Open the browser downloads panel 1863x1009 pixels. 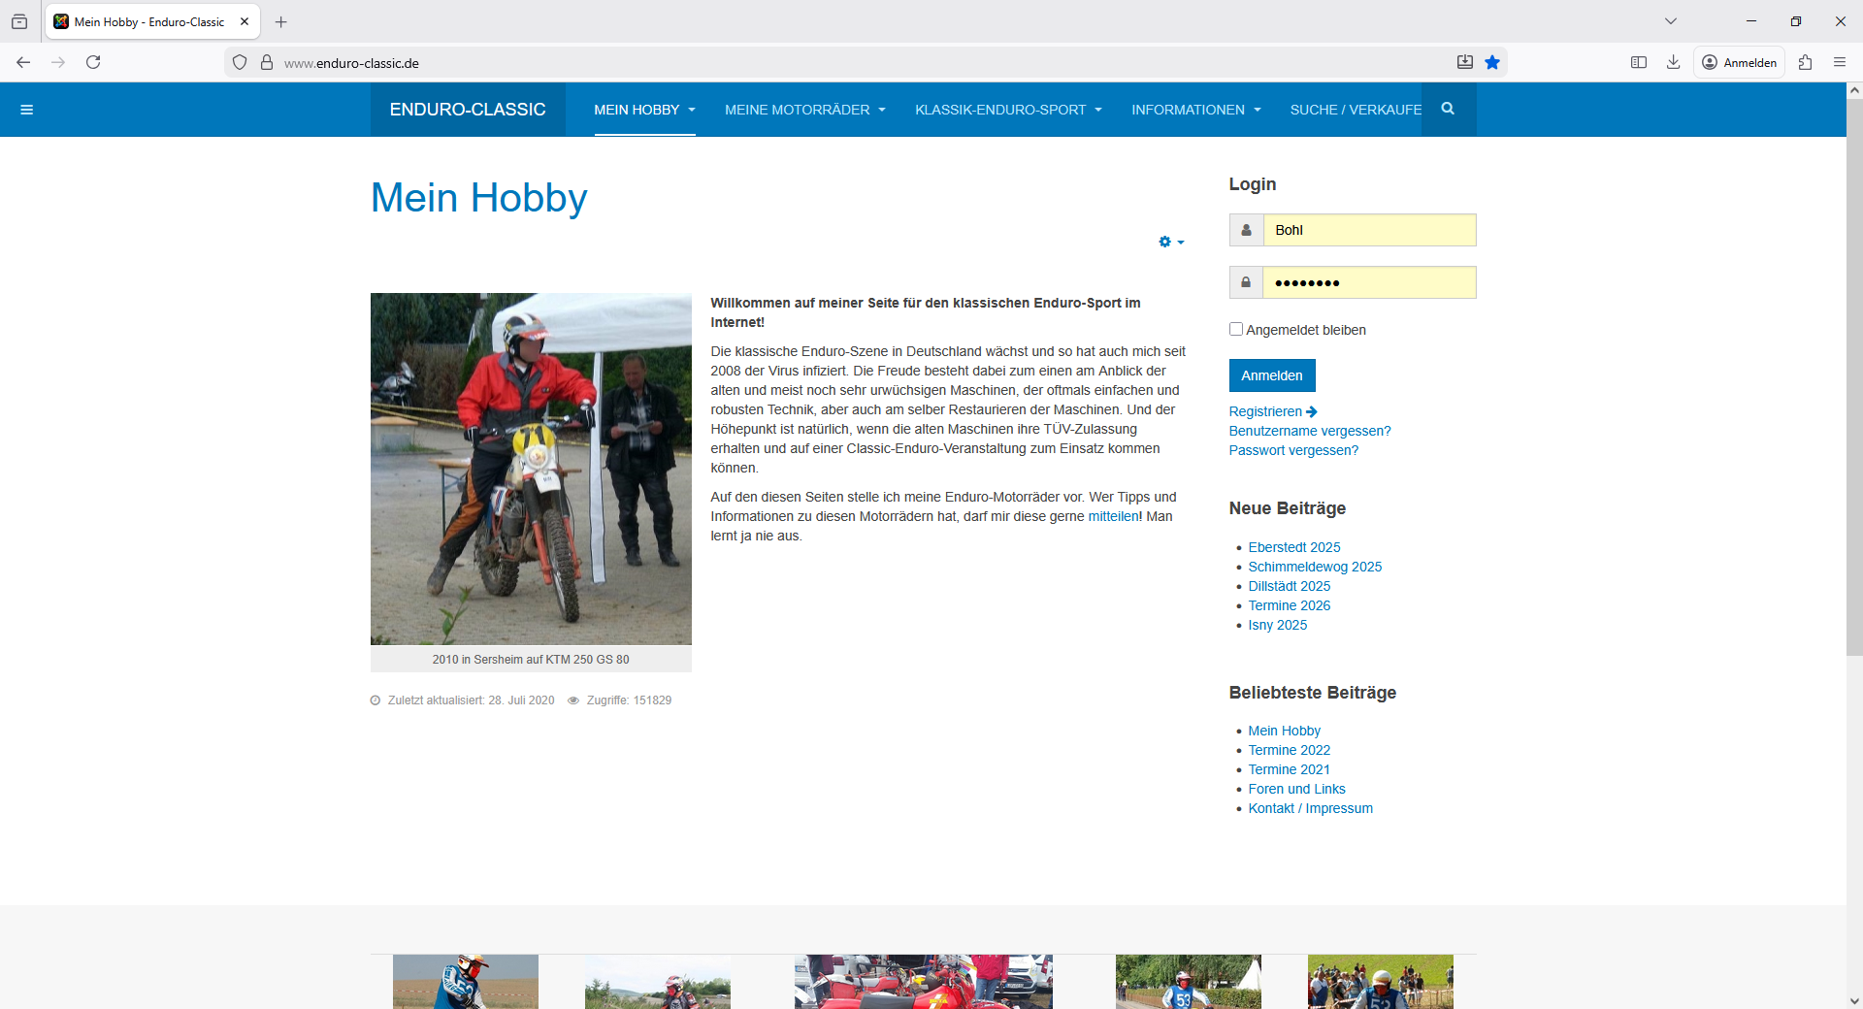[1673, 62]
